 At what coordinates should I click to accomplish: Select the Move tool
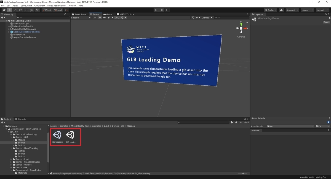point(9,10)
